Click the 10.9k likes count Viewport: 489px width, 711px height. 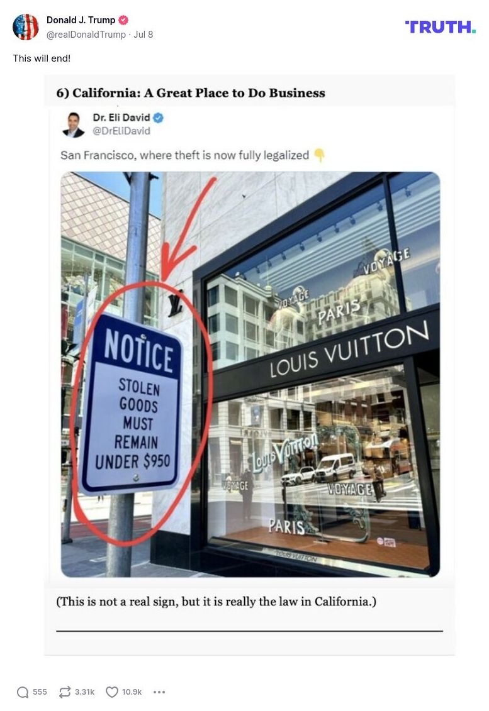pyautogui.click(x=132, y=692)
